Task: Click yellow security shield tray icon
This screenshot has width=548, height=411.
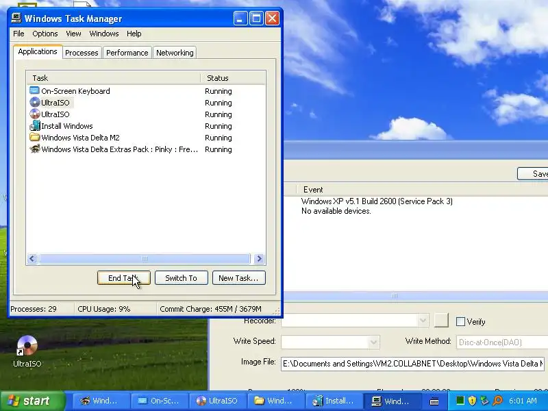Action: pyautogui.click(x=472, y=401)
